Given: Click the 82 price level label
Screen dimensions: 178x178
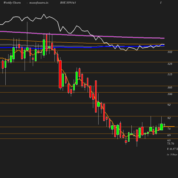Looking at the screenshot, I should (169, 118).
